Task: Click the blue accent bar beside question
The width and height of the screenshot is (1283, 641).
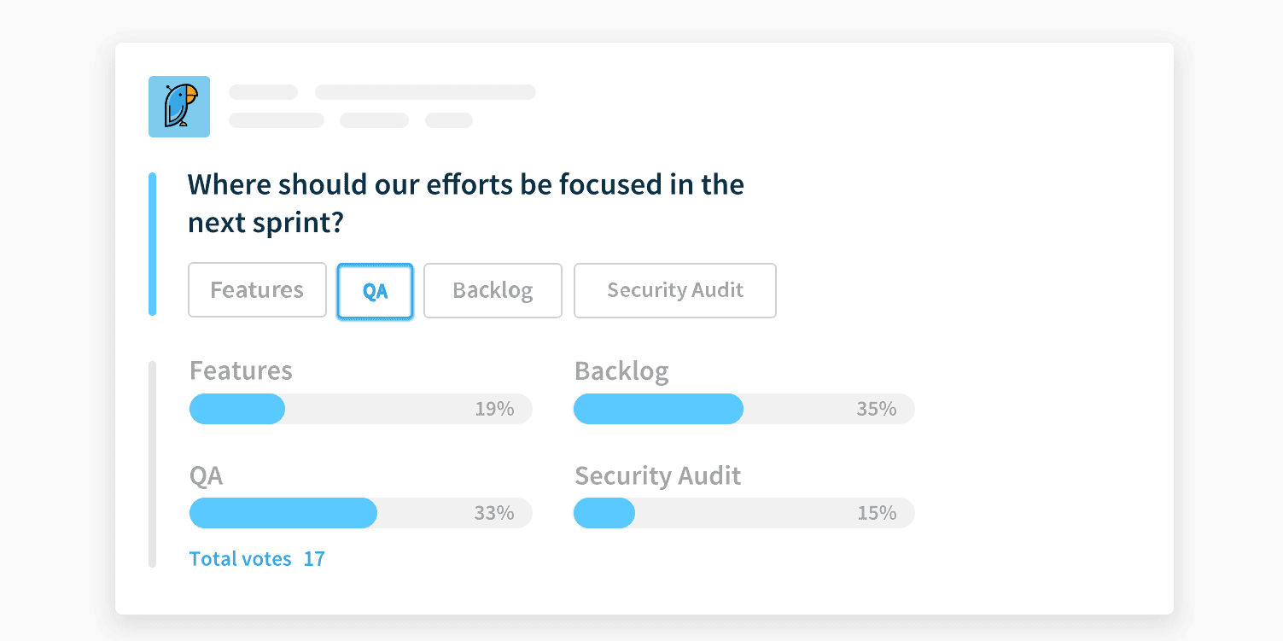Action: point(153,244)
